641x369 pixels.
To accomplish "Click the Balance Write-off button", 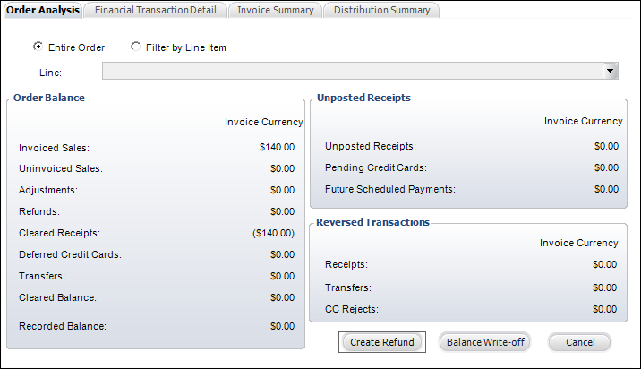I will tap(485, 342).
